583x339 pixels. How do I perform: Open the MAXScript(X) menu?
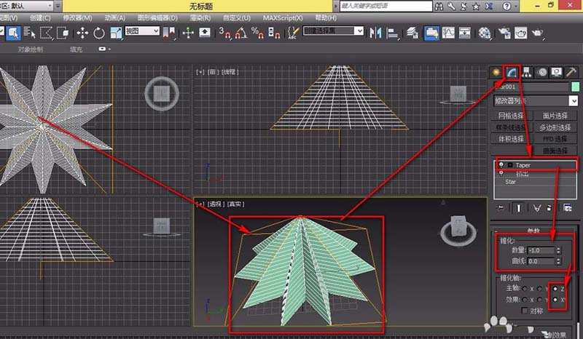click(283, 17)
